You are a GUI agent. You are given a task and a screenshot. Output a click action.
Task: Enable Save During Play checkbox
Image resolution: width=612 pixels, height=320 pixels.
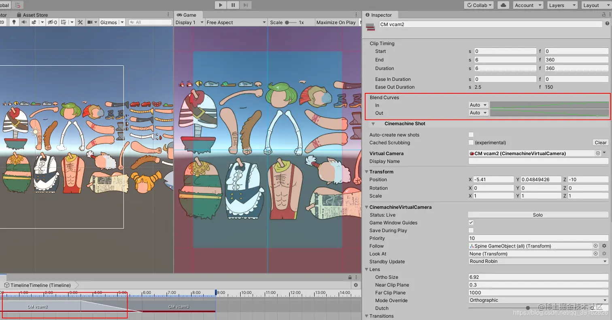471,230
